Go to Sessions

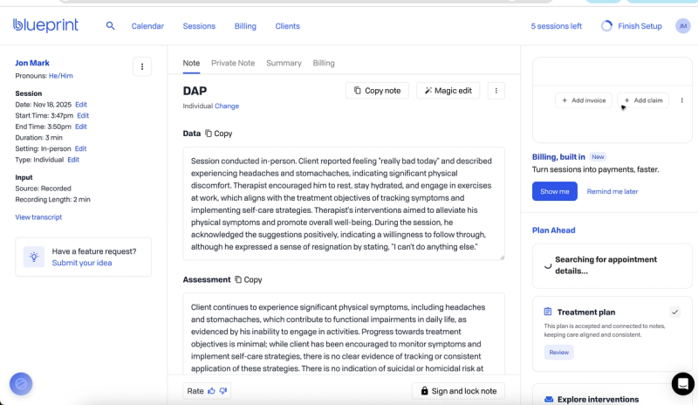(199, 26)
